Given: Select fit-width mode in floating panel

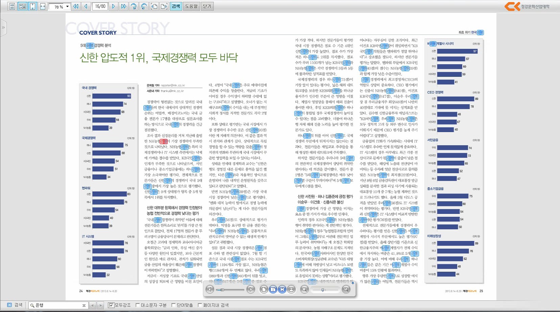Looking at the screenshot, I should coord(291,289).
